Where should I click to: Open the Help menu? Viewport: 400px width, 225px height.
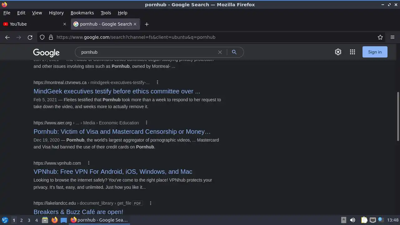[122, 13]
